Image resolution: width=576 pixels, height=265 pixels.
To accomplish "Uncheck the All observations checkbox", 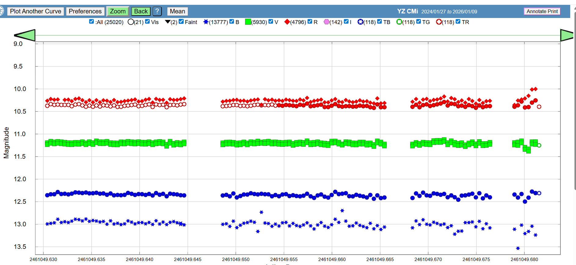I will [x=91, y=22].
